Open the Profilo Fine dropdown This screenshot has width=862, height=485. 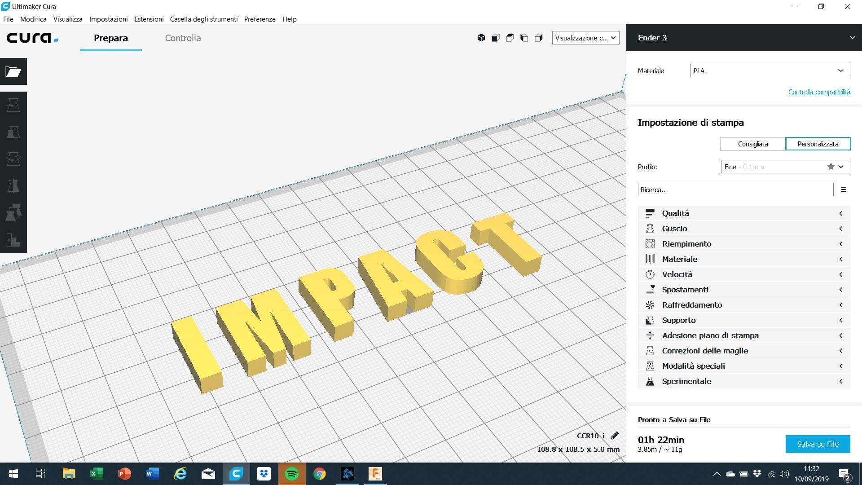(785, 167)
